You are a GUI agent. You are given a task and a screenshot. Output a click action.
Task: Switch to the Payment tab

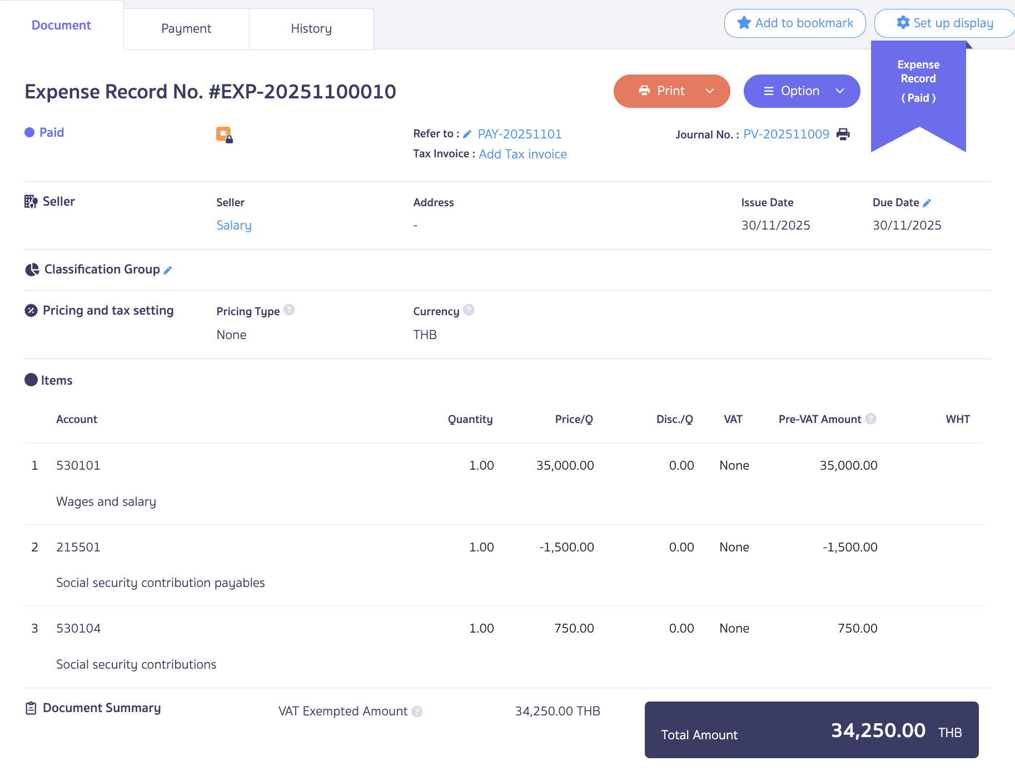coord(186,28)
